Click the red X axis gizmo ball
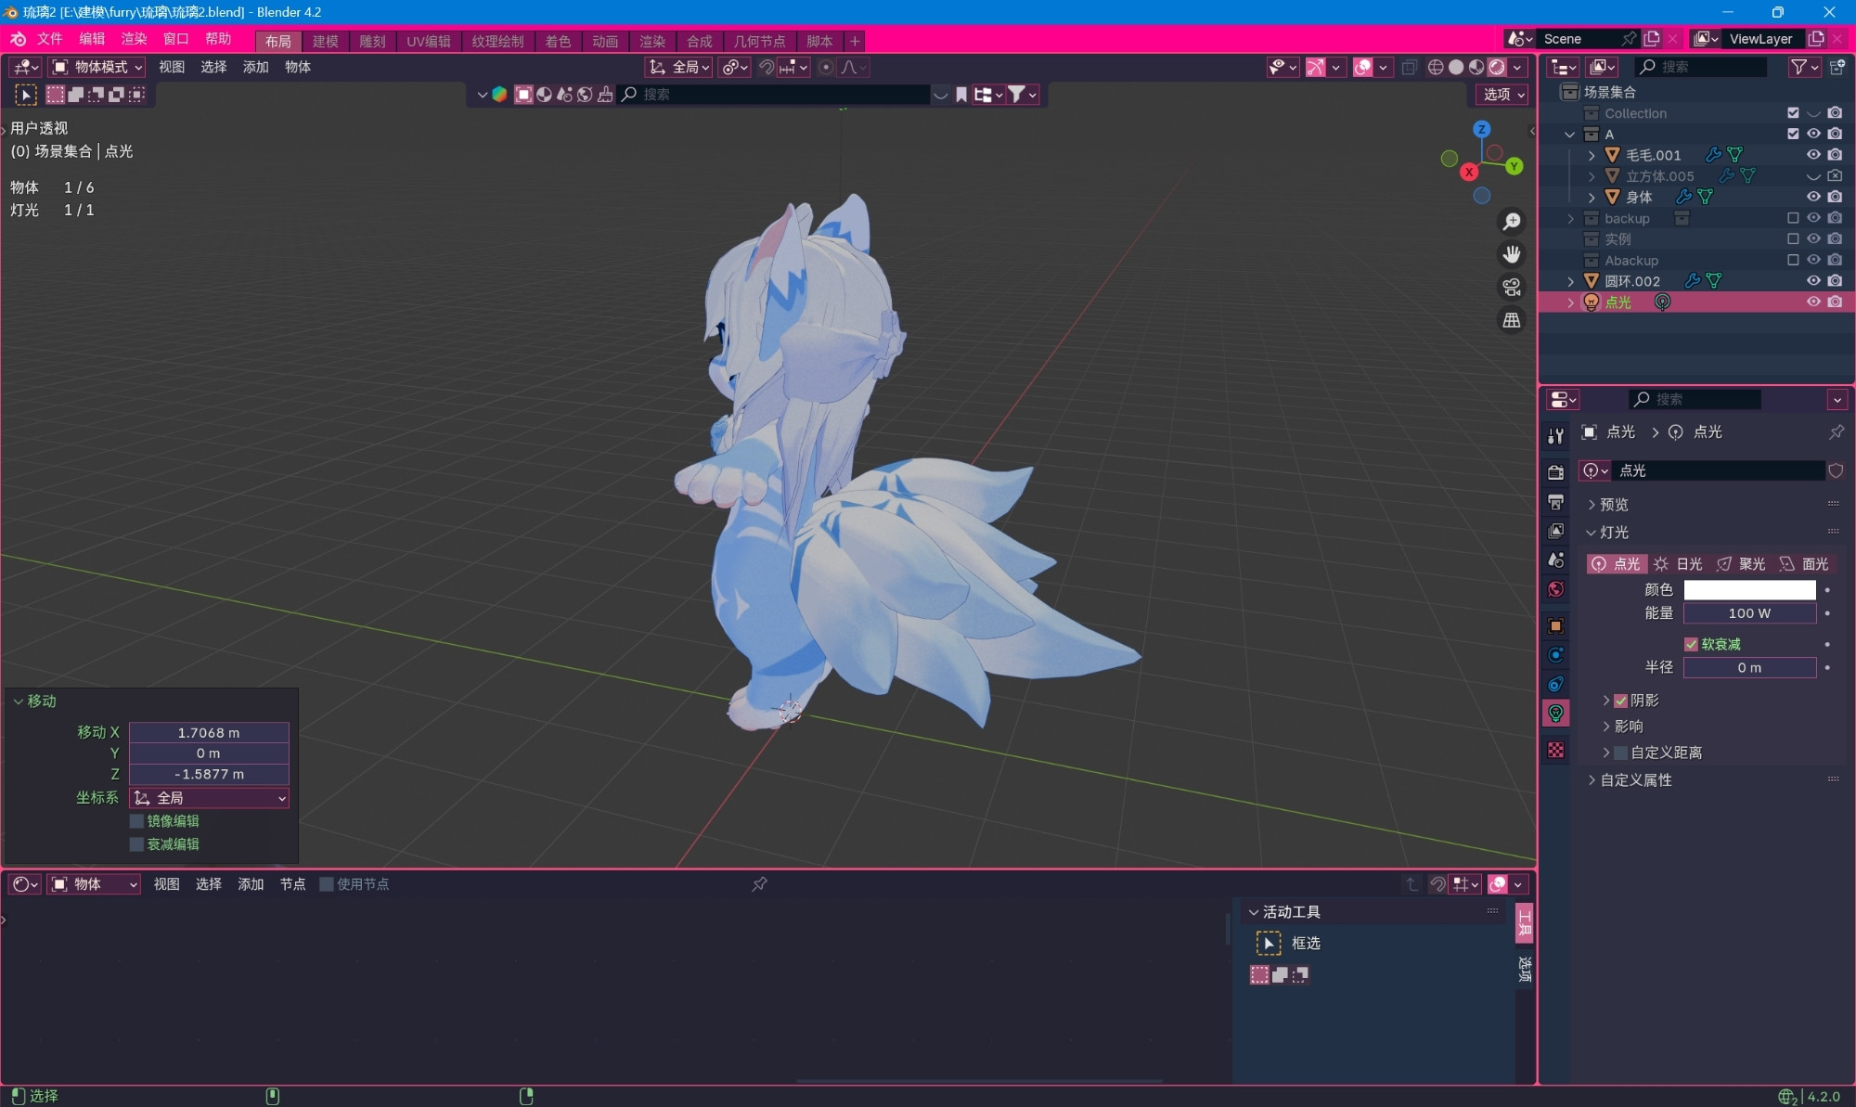Screen dimensions: 1856x1107 click(x=1469, y=172)
